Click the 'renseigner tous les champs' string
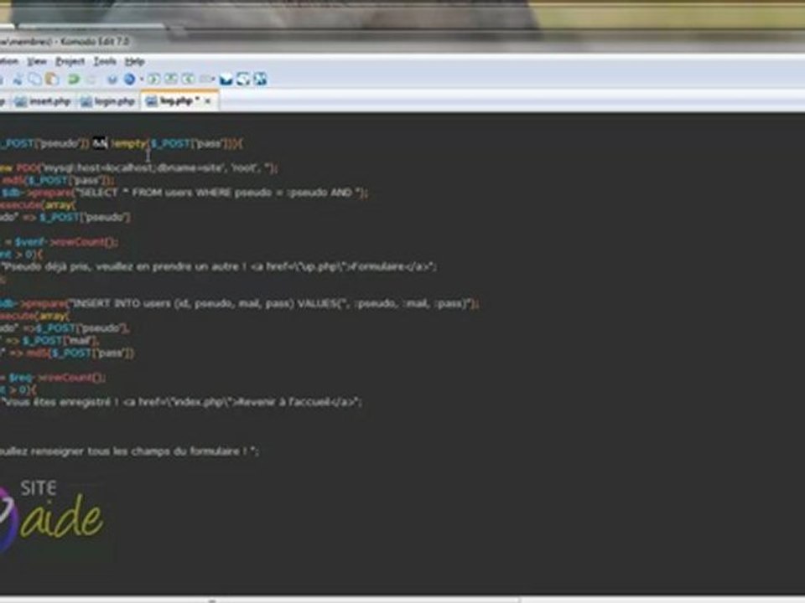This screenshot has width=805, height=603. [128, 451]
